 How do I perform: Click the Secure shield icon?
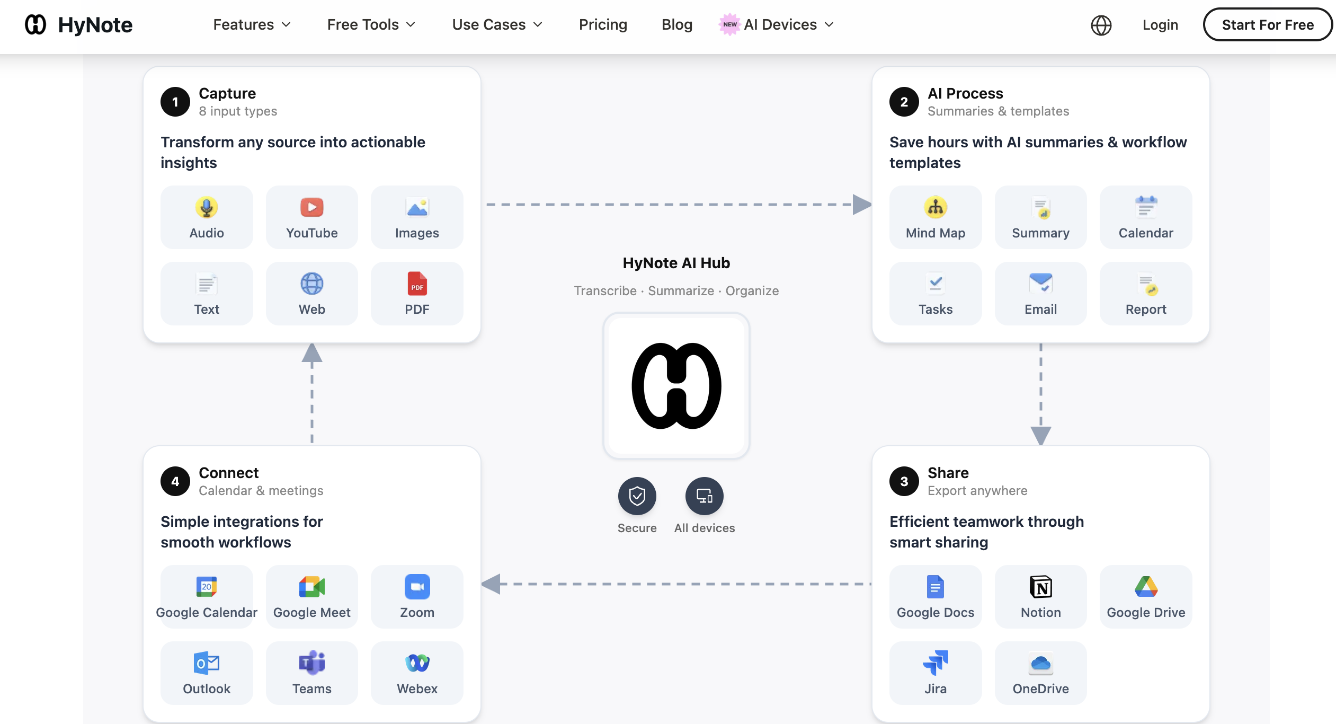[637, 496]
